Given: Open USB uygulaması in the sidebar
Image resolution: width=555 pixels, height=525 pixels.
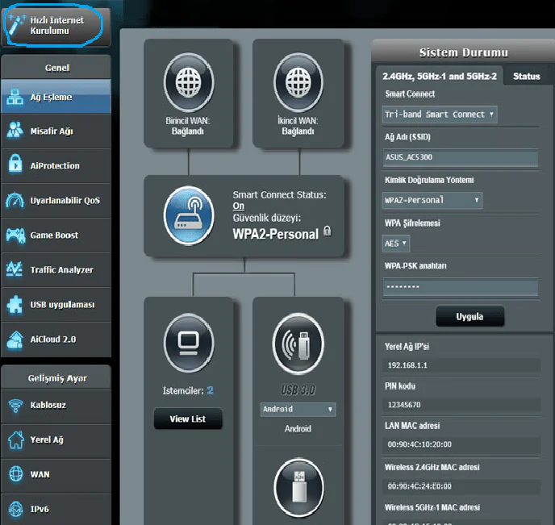Looking at the screenshot, I should 56,304.
